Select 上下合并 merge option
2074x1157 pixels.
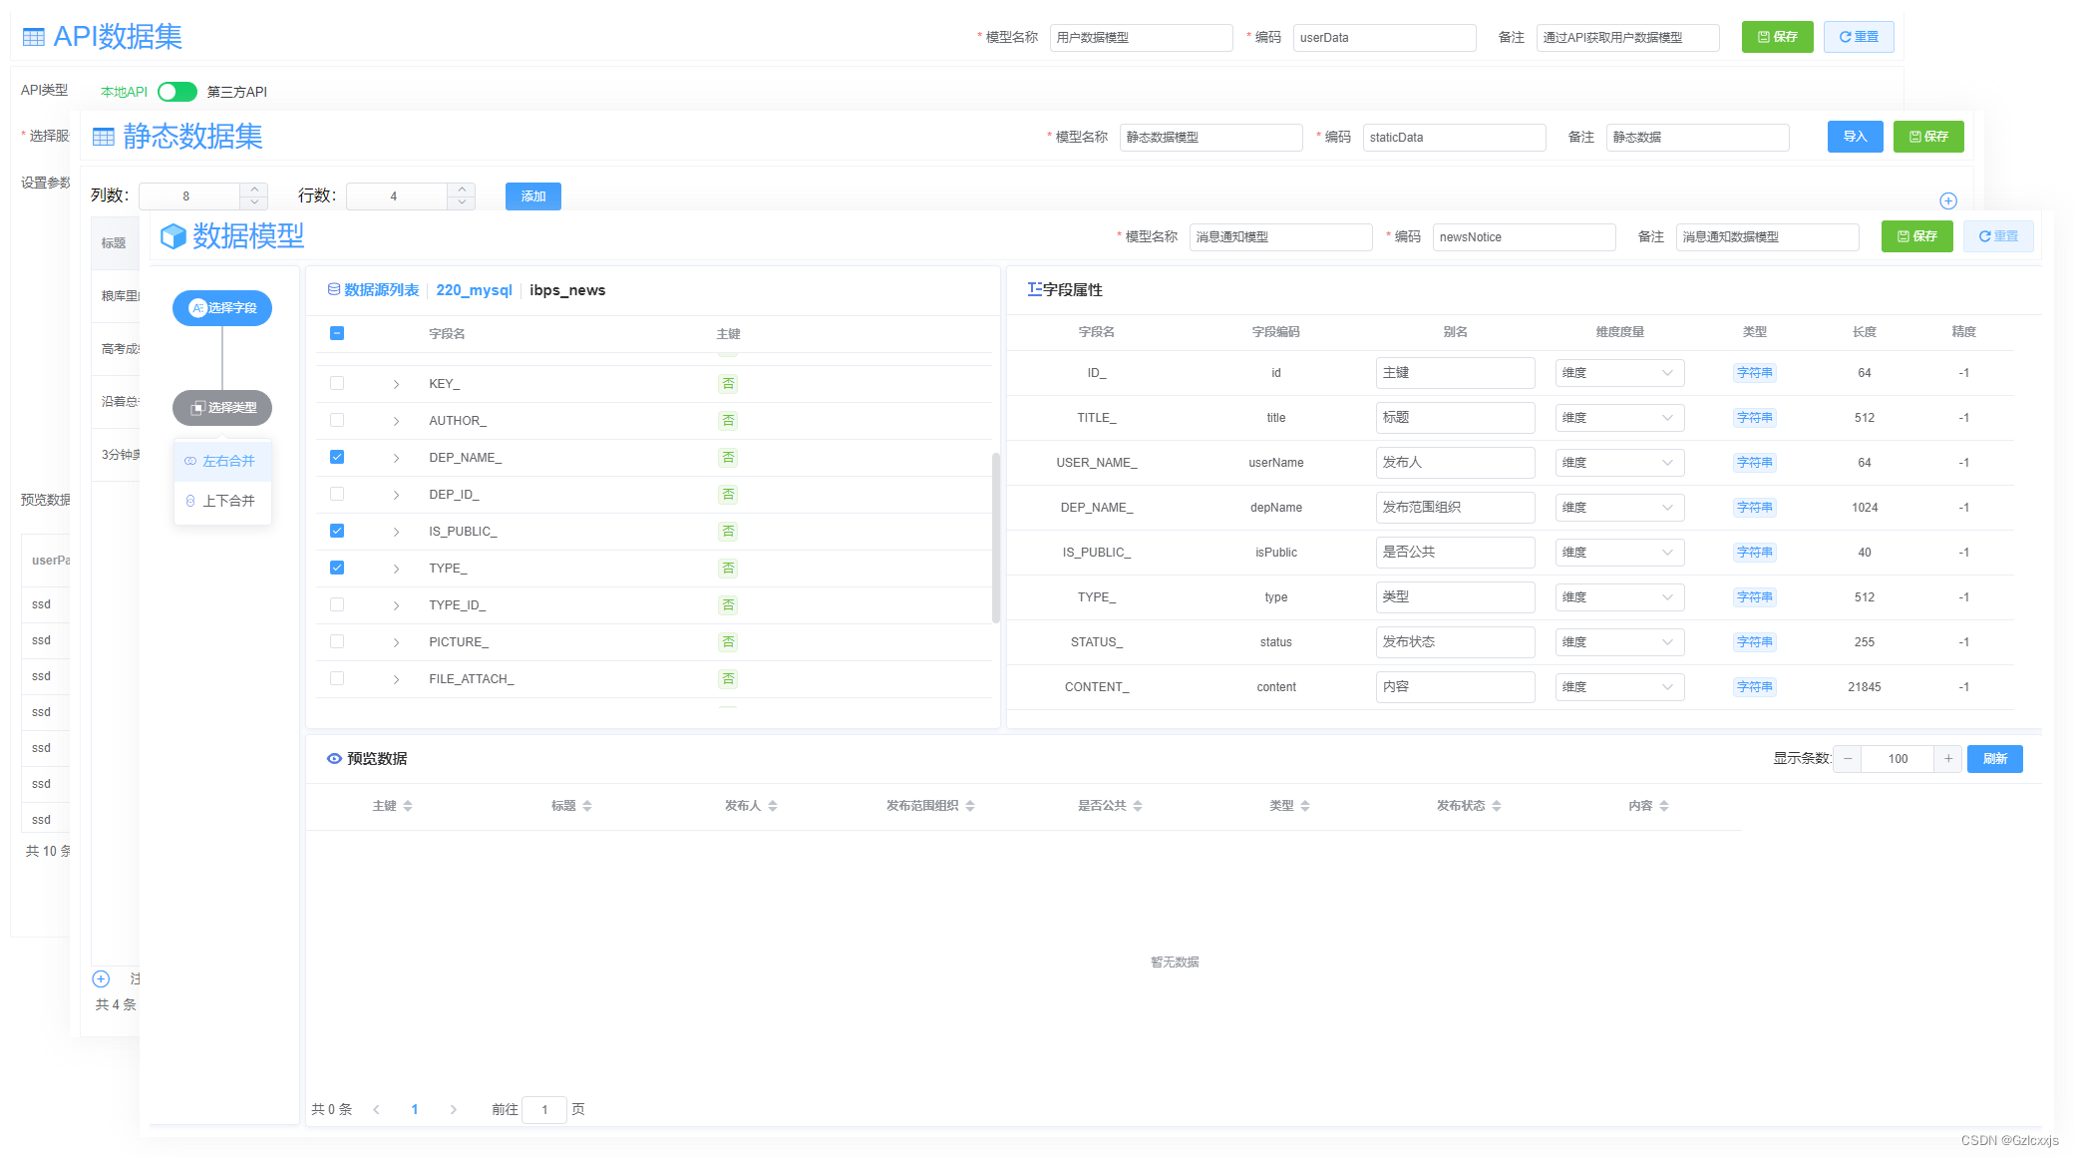[228, 501]
